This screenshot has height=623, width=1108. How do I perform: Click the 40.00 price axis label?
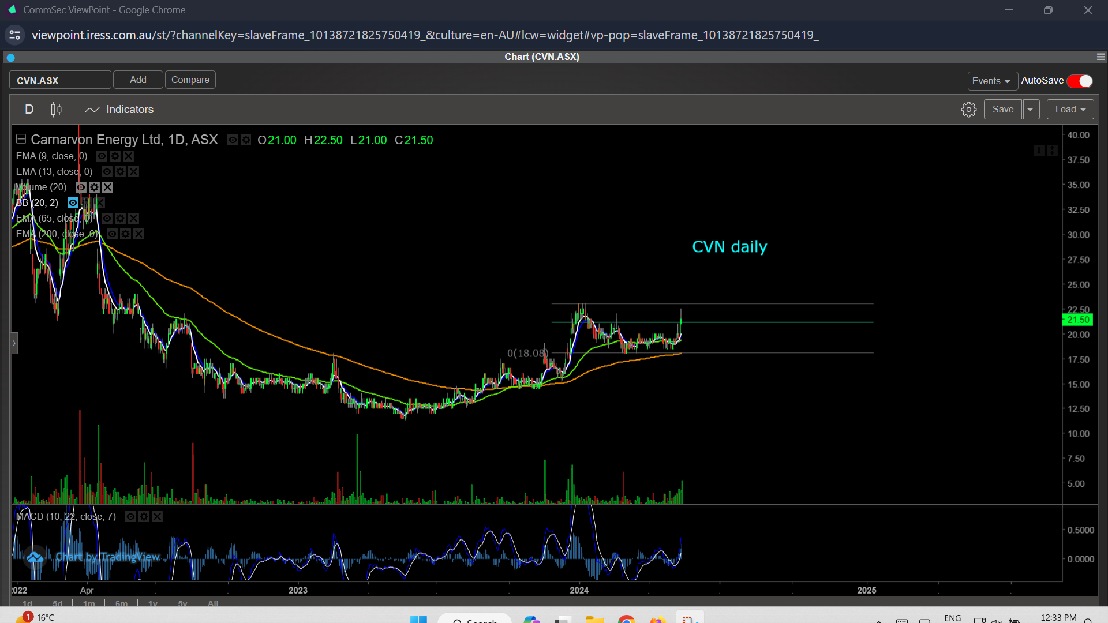1078,135
